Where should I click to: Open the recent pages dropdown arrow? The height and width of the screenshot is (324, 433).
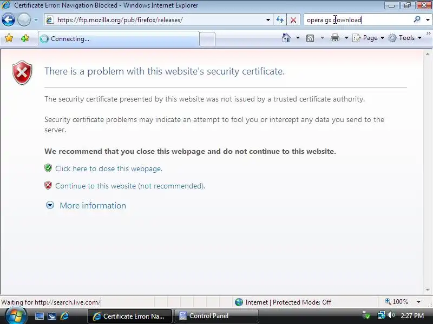(36, 20)
